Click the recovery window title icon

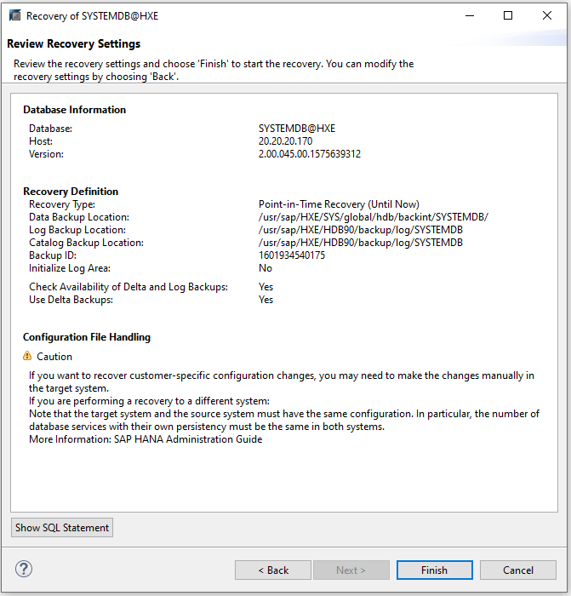click(15, 15)
